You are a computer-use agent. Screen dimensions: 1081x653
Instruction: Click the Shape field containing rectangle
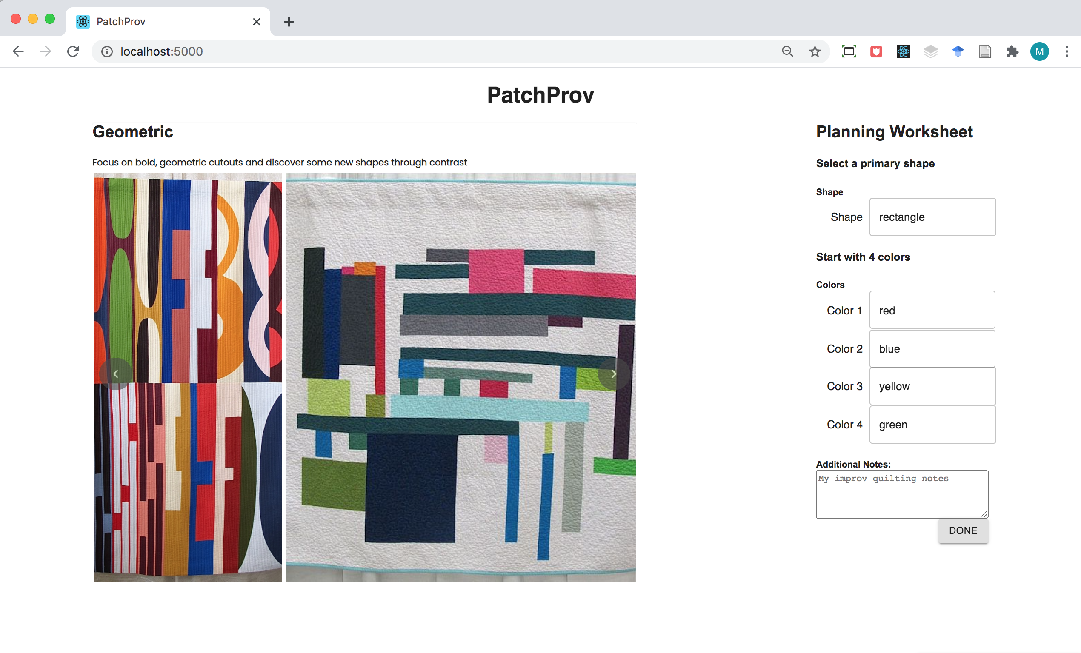pyautogui.click(x=932, y=217)
